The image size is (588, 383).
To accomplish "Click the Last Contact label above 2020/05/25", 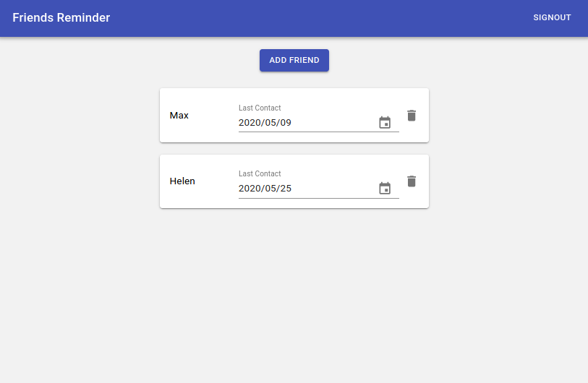I will 260,173.
